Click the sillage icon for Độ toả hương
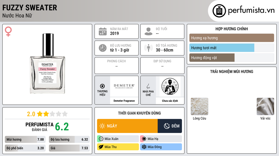Screen dimensions: 279x156 148,48
